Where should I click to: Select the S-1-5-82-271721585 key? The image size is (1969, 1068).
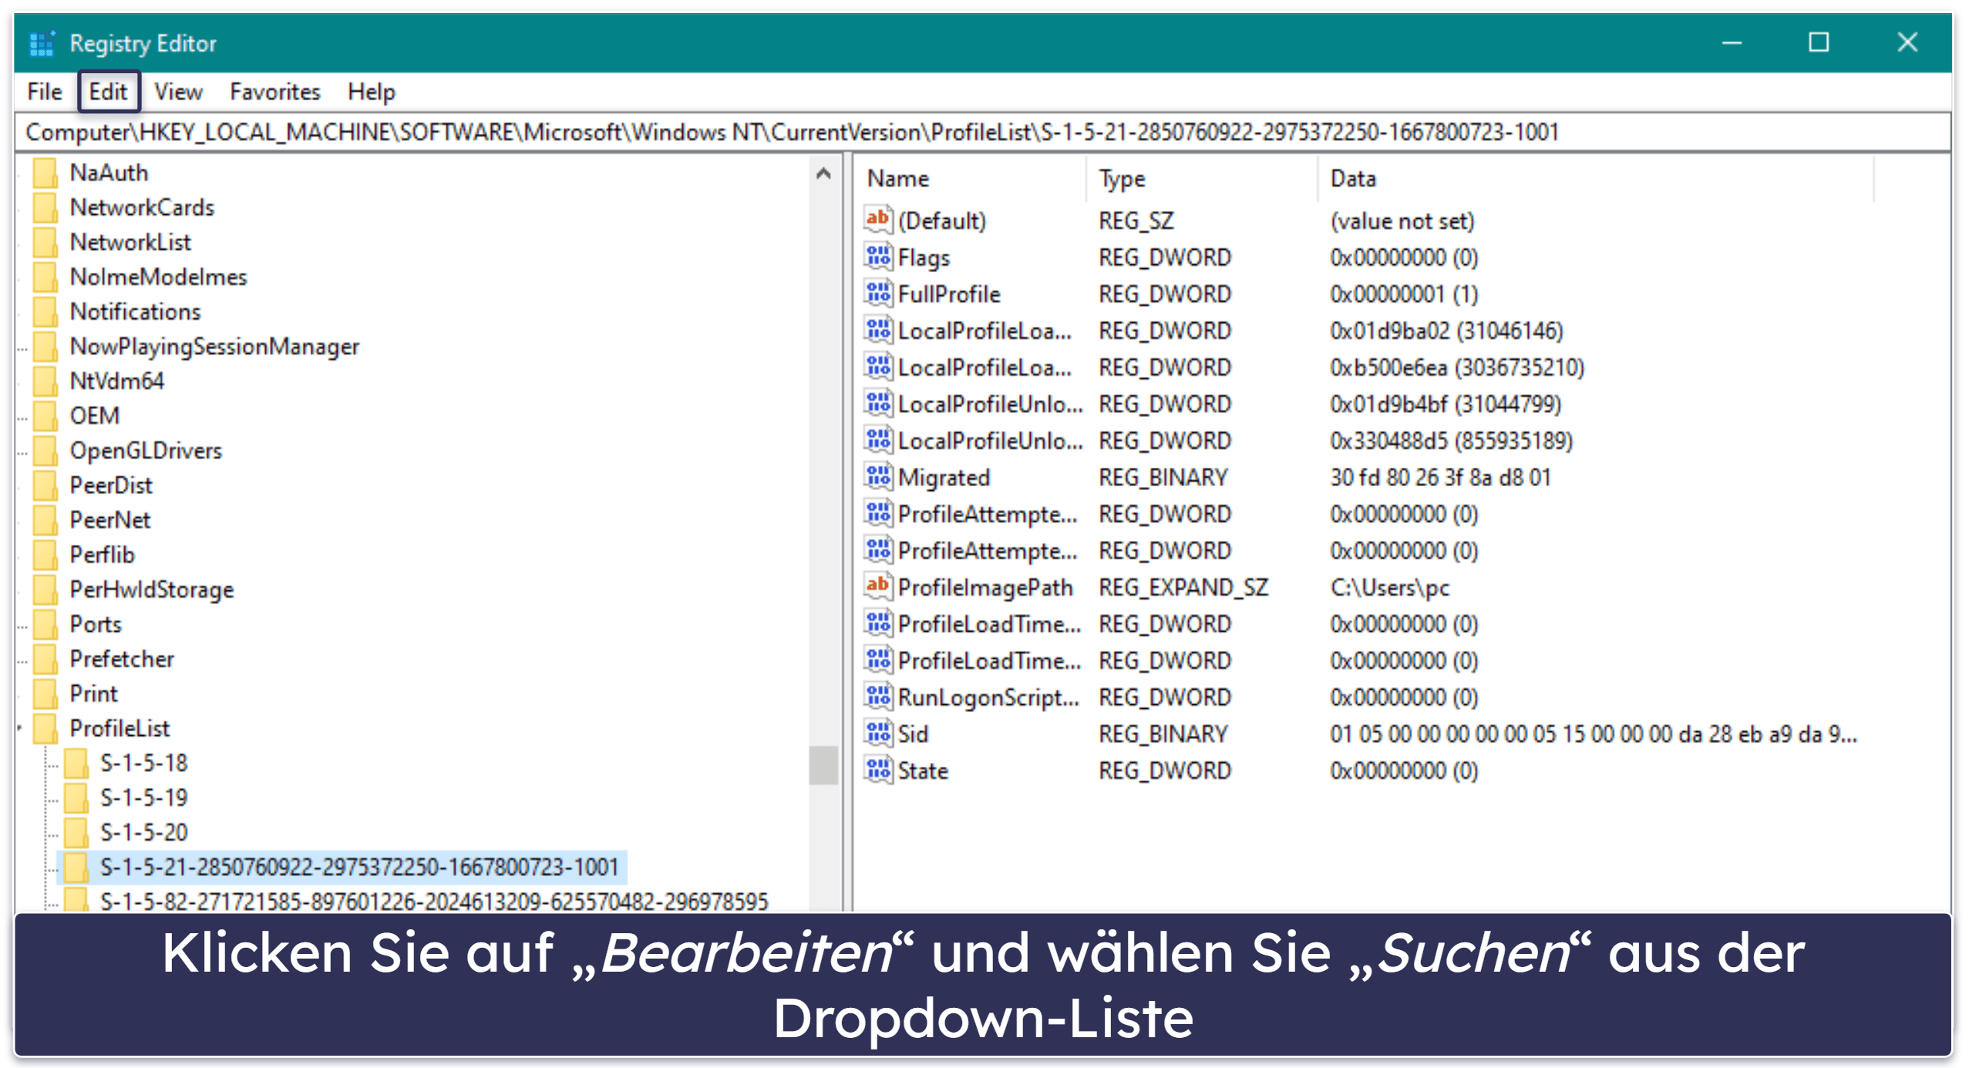tap(434, 901)
